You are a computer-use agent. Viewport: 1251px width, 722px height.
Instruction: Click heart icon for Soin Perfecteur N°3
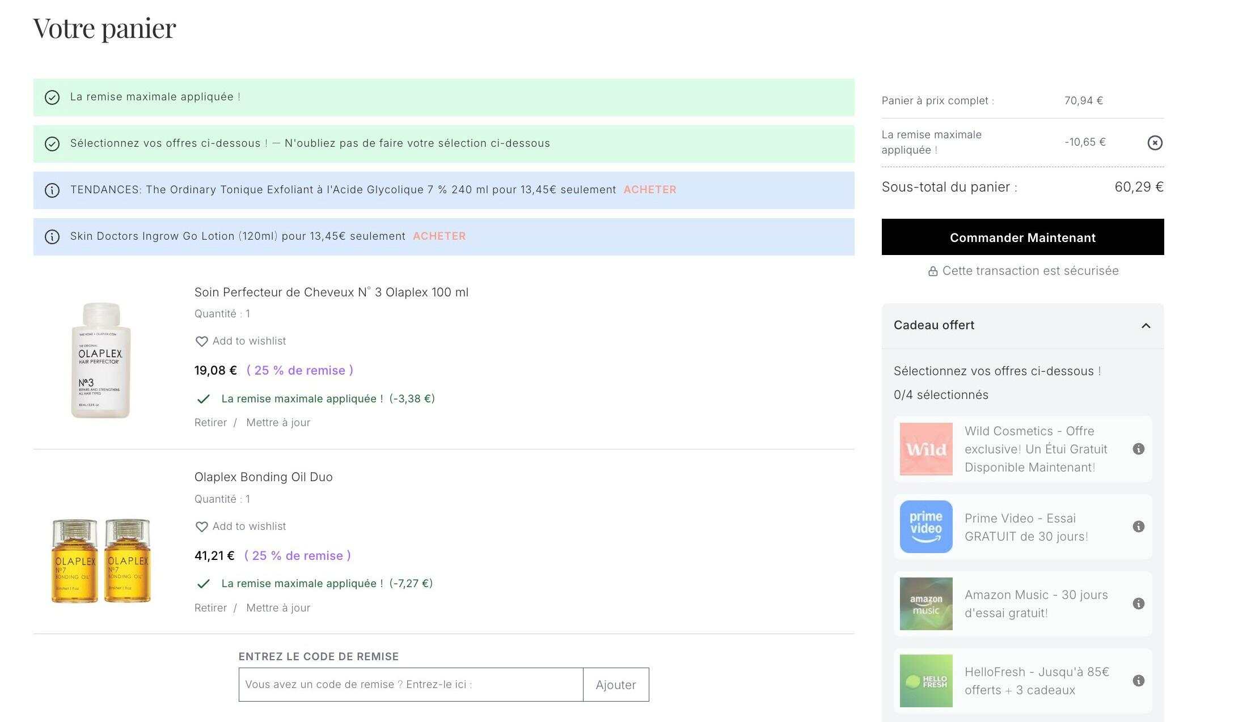(x=201, y=342)
